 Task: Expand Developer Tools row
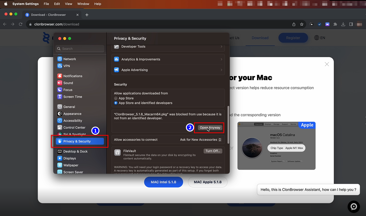(168, 47)
